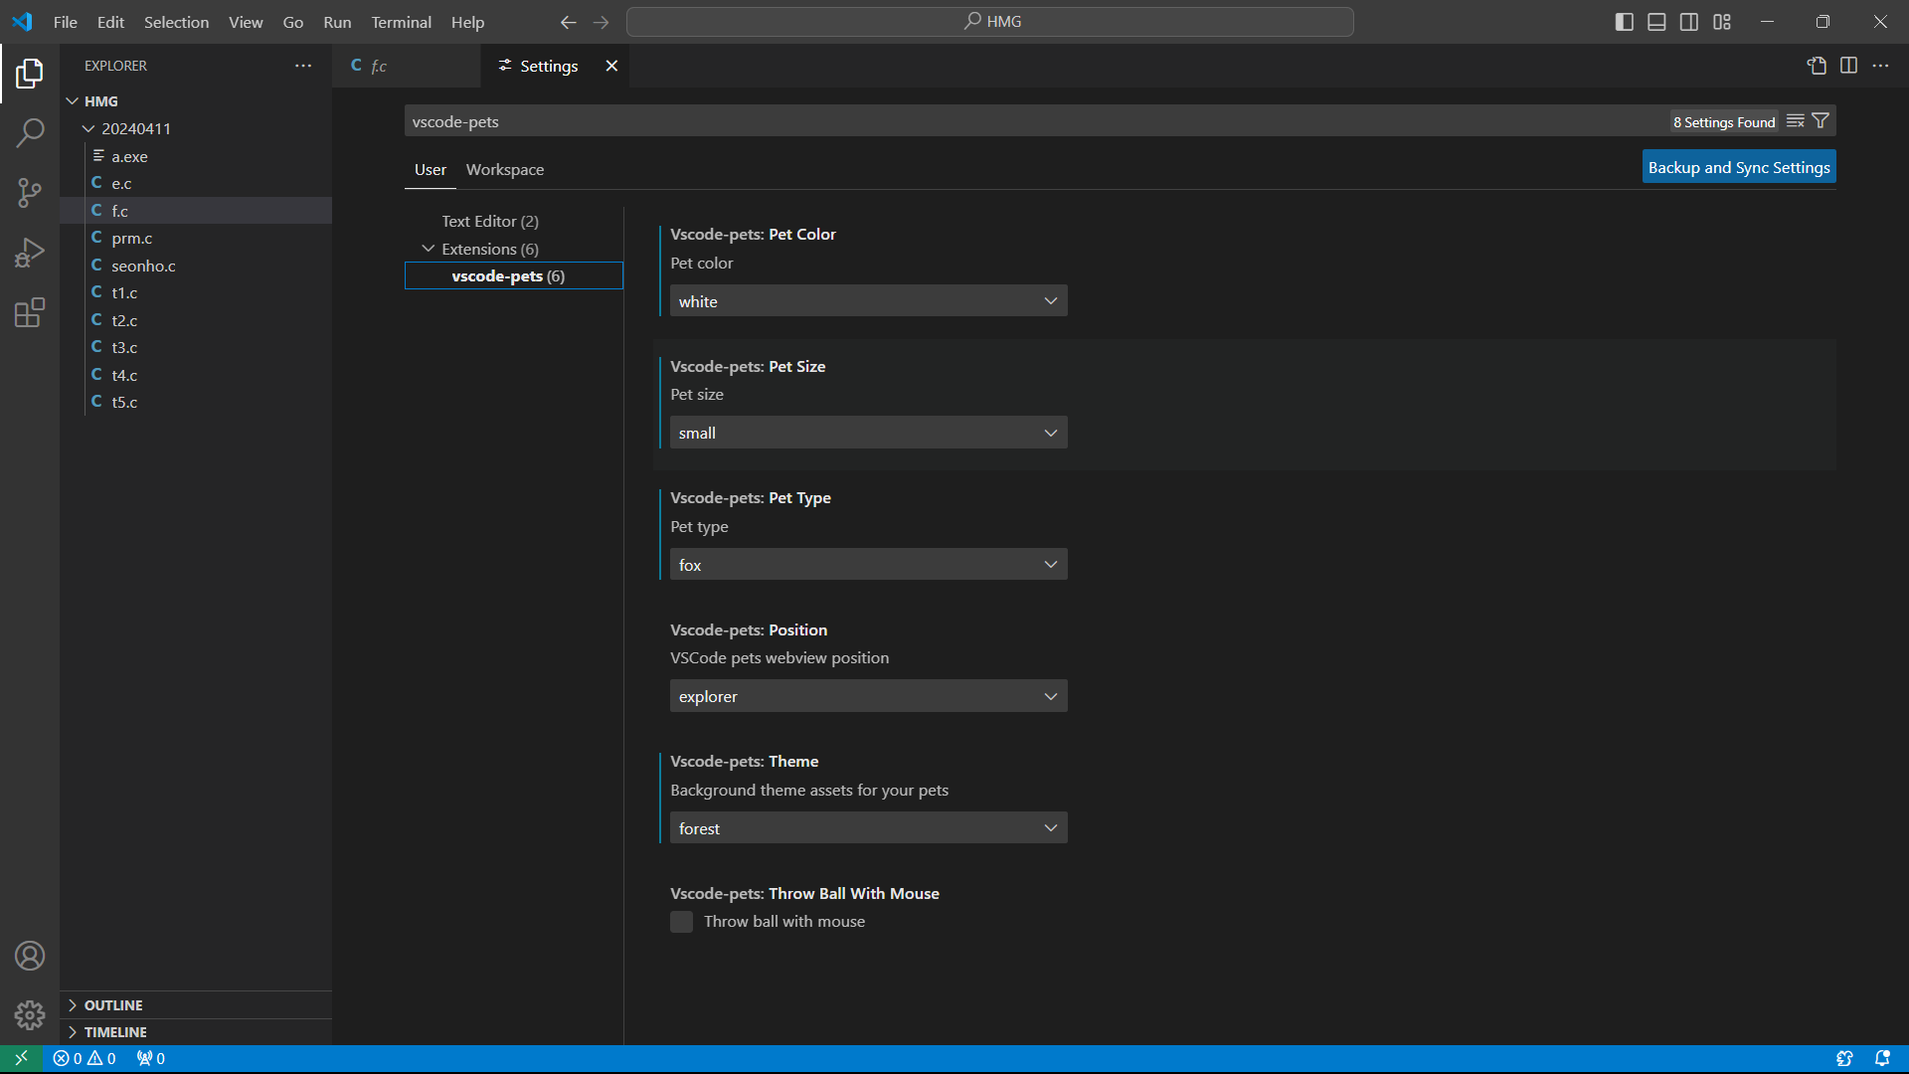Open Customize Layout icon
Viewport: 1909px width, 1074px height.
point(1722,22)
